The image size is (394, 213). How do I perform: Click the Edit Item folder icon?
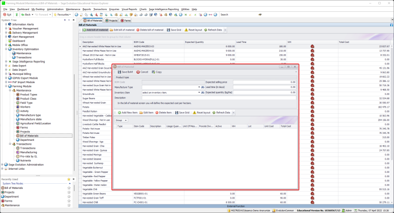pos(141,112)
